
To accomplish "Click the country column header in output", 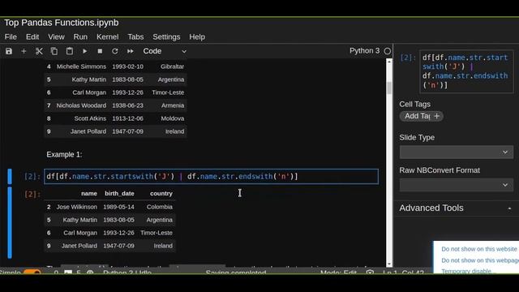I will pos(161,193).
